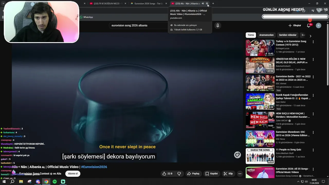Select the Tümü filter chip
Viewport: 329px width, 185px height.
tap(251, 35)
